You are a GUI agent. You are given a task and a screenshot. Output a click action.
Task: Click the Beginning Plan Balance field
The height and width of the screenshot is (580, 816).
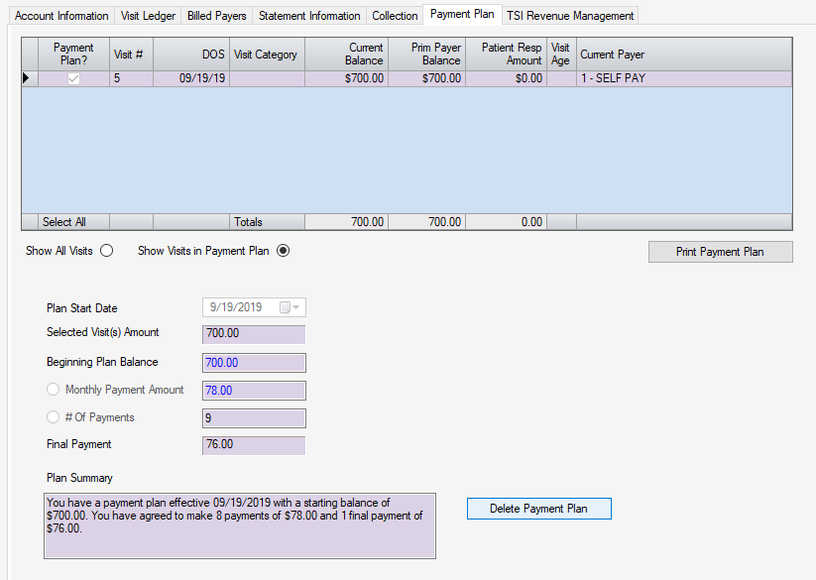click(x=254, y=363)
